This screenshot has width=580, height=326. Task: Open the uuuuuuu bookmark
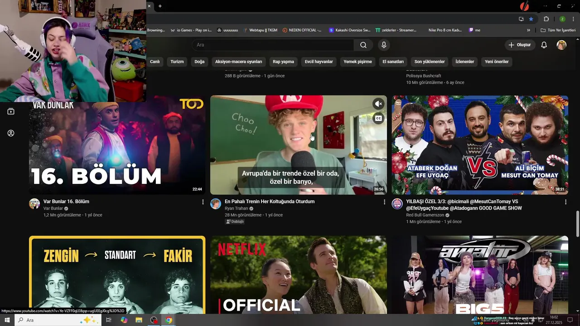coord(227,30)
